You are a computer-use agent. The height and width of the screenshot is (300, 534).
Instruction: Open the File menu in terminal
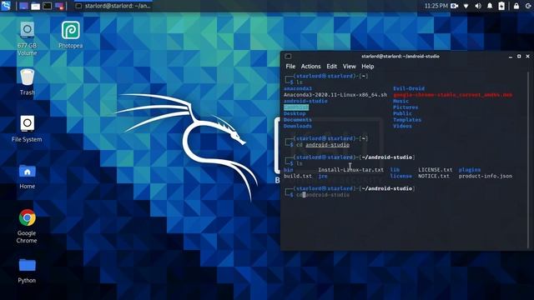[x=290, y=67]
